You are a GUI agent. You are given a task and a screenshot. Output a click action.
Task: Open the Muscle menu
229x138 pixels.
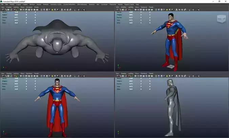[120, 4]
